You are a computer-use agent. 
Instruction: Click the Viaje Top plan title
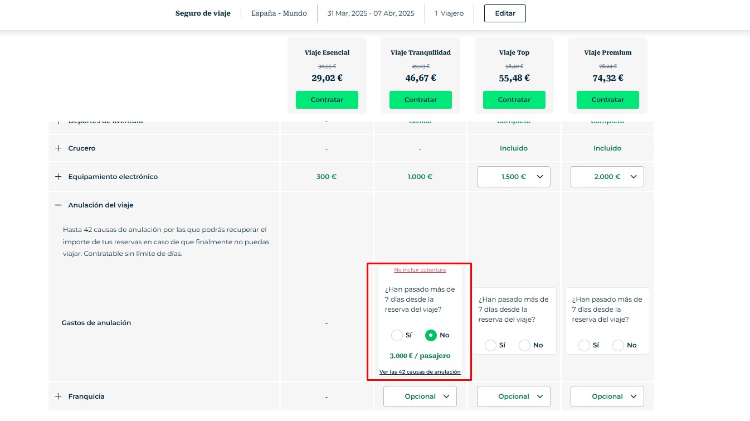[514, 52]
